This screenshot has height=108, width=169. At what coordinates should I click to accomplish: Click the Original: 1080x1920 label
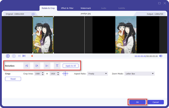point(15,14)
